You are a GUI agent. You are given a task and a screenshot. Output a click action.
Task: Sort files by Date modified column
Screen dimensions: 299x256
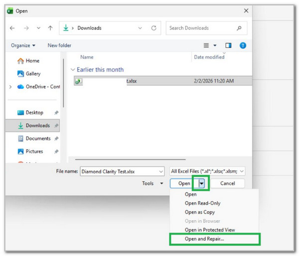pos(209,57)
